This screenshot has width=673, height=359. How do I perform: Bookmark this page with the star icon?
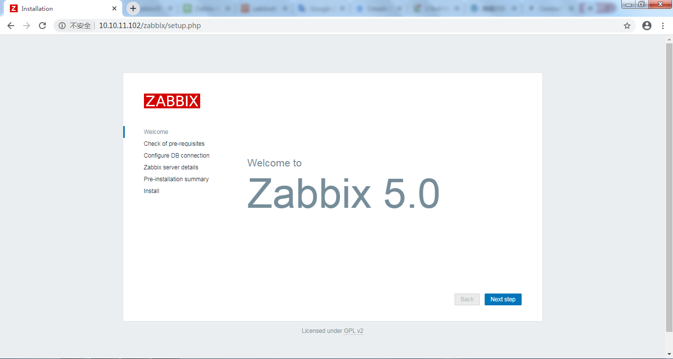(627, 26)
